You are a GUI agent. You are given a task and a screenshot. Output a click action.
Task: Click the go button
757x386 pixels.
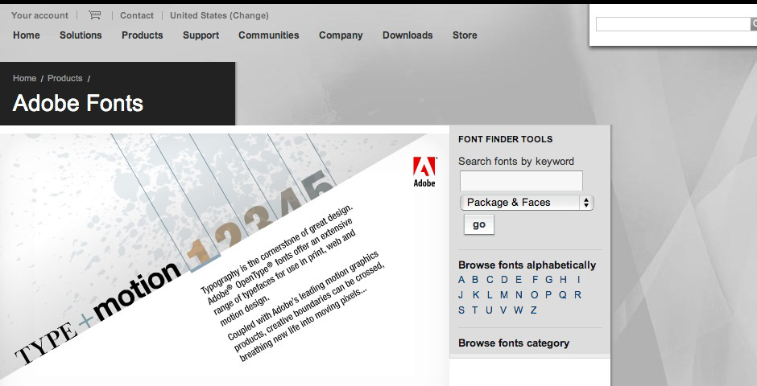click(479, 224)
